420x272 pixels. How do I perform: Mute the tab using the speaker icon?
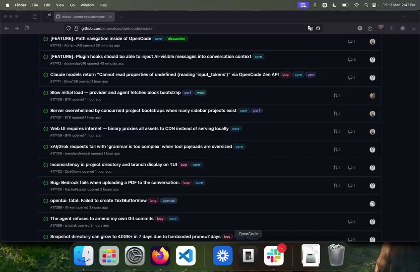49,15
